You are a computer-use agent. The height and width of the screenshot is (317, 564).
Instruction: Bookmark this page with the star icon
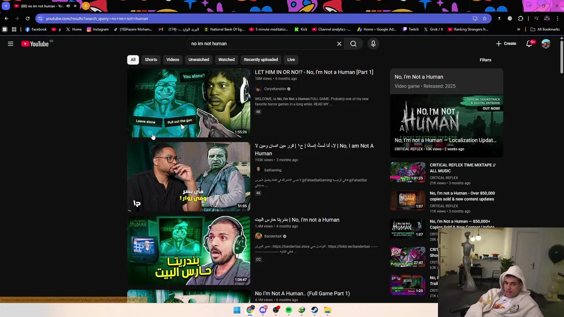coord(485,18)
